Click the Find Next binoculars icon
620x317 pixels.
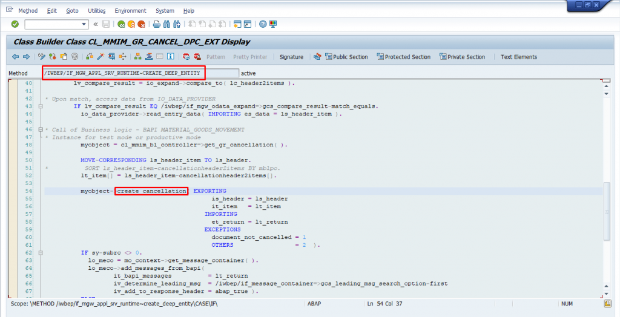pos(177,25)
